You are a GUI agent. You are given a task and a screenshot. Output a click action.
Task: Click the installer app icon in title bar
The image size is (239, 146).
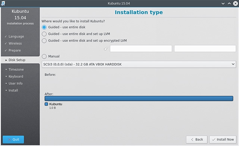click(x=3, y=3)
